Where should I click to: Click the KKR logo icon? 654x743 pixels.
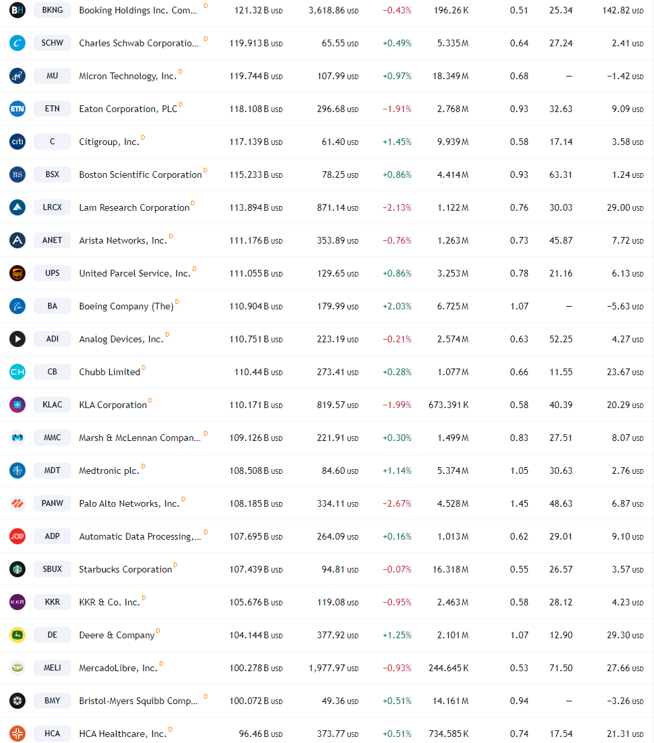pos(17,602)
